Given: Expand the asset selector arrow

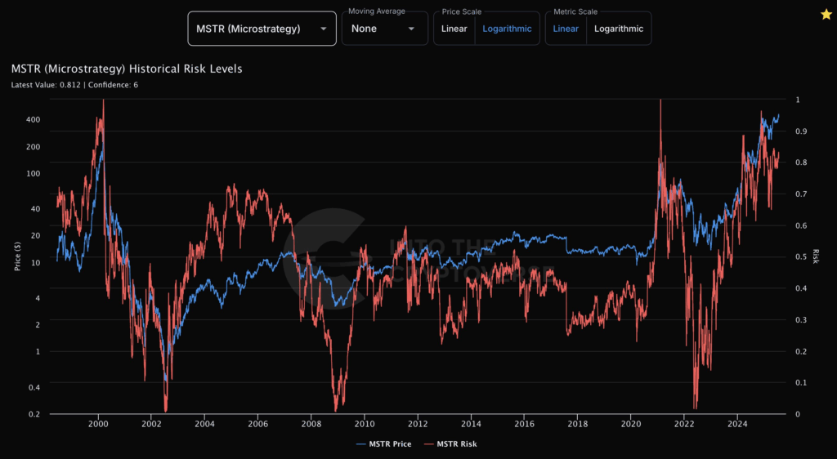Looking at the screenshot, I should coord(324,29).
